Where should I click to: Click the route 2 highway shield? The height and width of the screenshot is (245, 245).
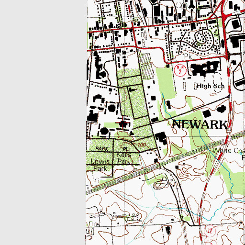click(180, 70)
